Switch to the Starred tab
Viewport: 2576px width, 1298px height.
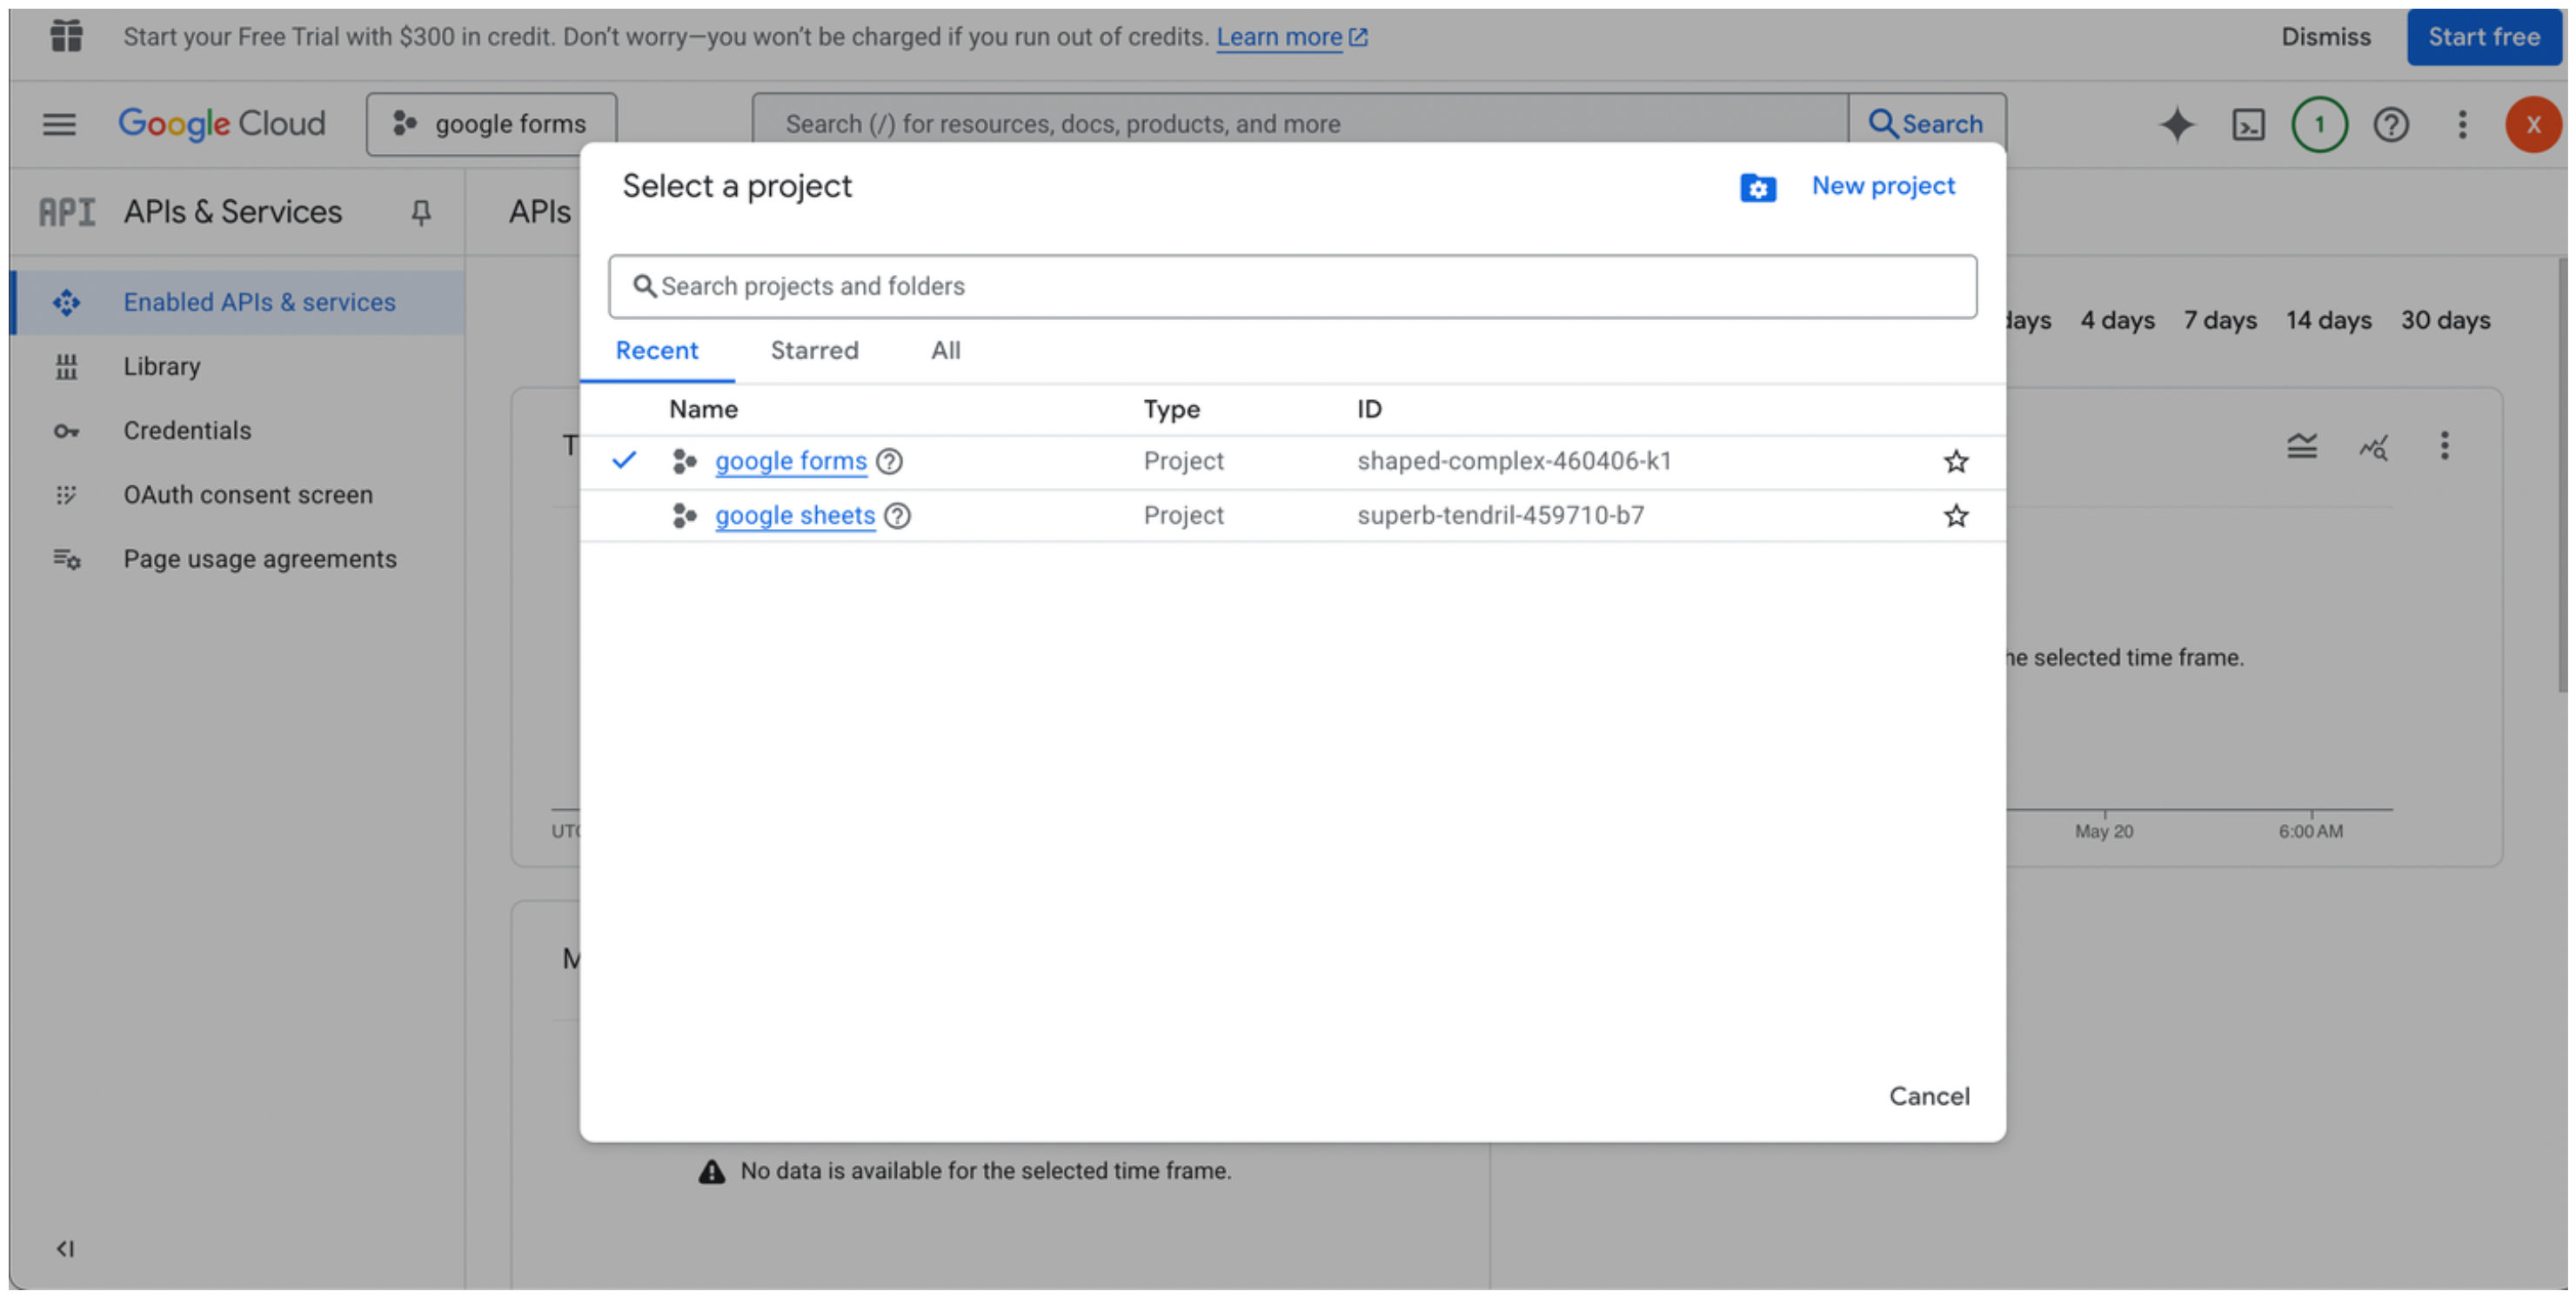pyautogui.click(x=814, y=350)
